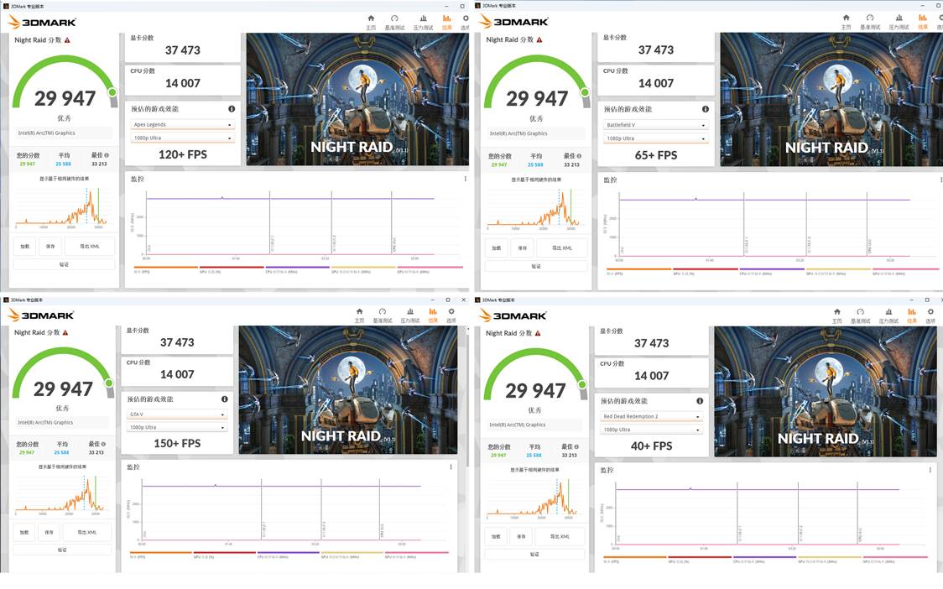Open Benchmarks icon in the Battlefield V window

coord(870,18)
